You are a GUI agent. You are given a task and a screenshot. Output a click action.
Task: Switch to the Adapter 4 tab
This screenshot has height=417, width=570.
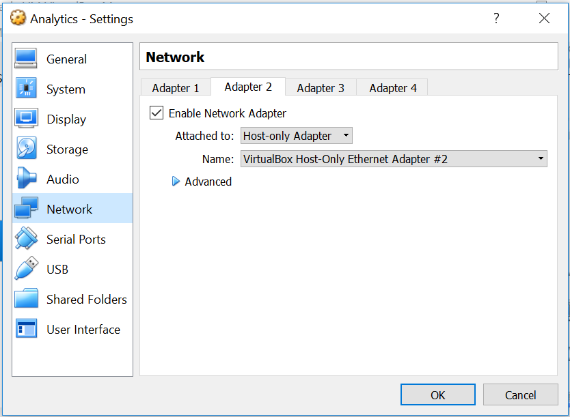click(393, 88)
